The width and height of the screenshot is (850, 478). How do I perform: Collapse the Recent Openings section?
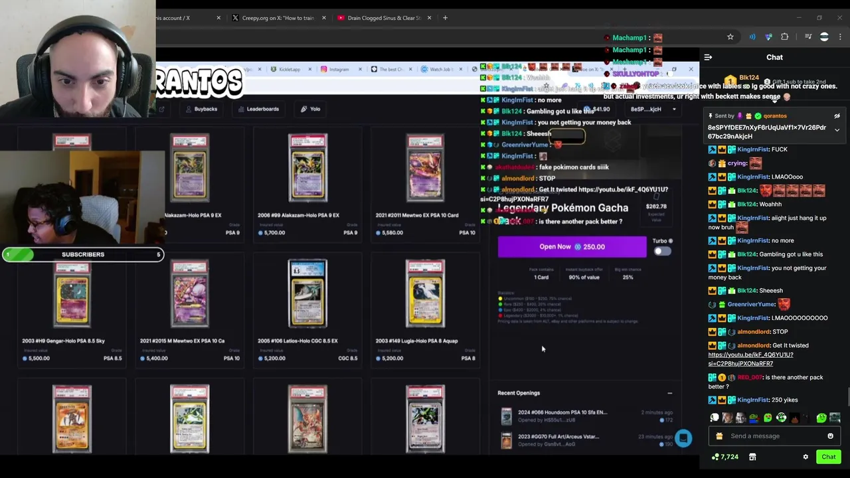point(669,393)
